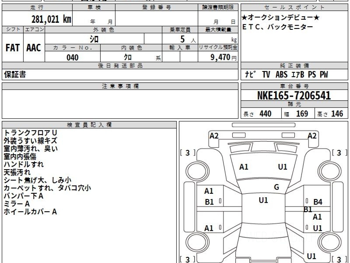The height and width of the screenshot is (263, 350).
Task: Click the 注意事項欄 header
Action: tap(120, 86)
